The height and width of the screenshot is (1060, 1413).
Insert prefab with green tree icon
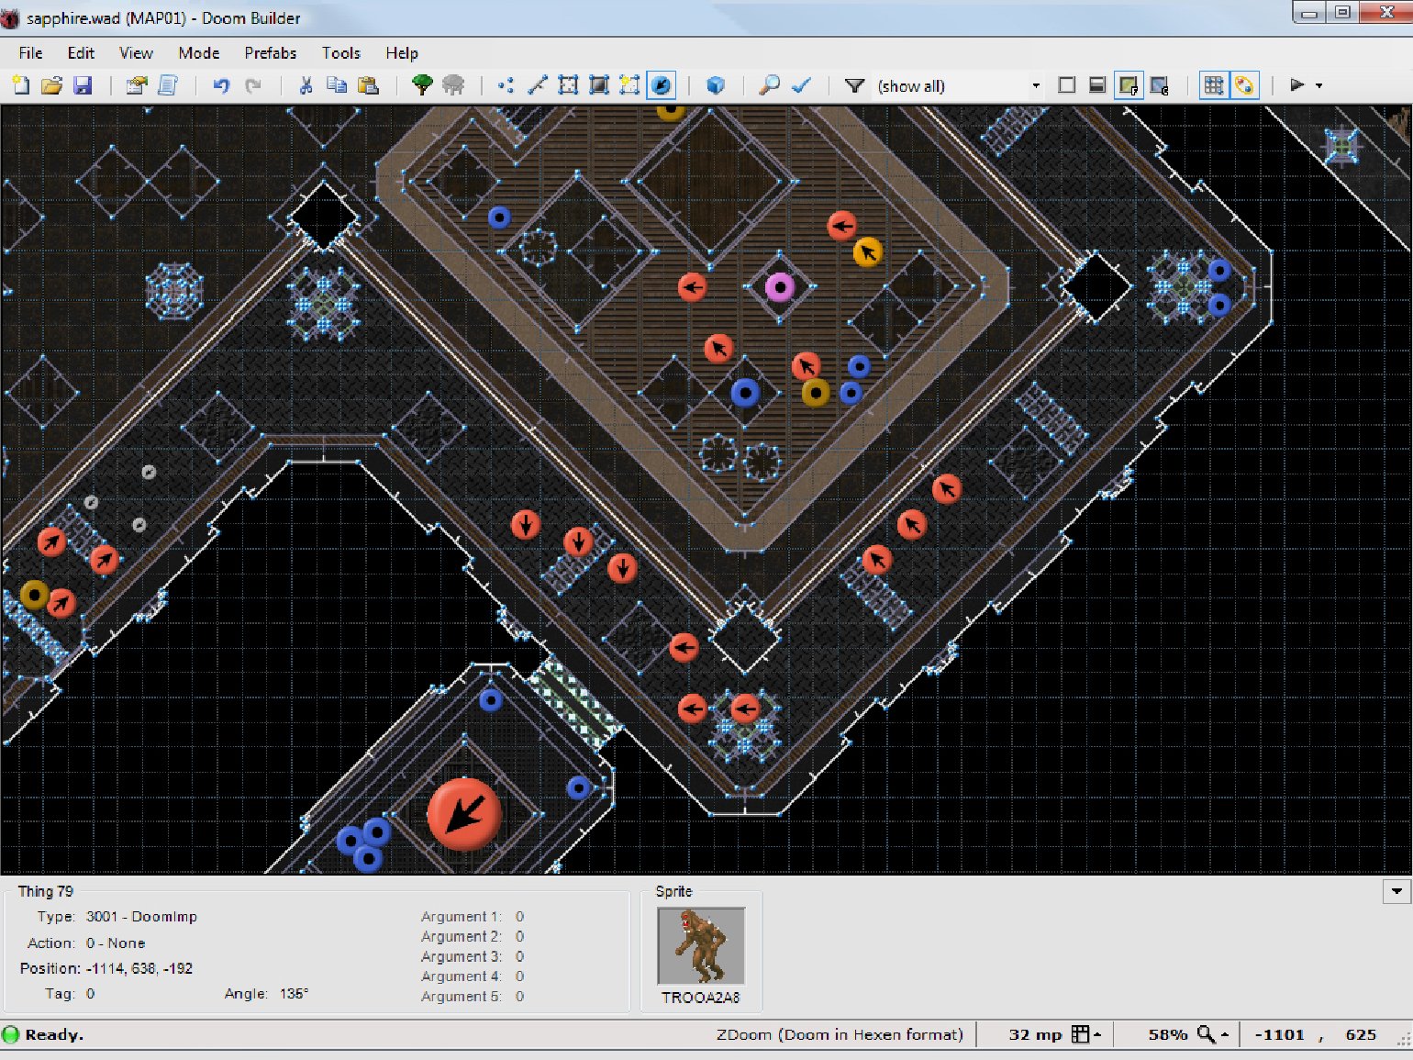tap(422, 85)
